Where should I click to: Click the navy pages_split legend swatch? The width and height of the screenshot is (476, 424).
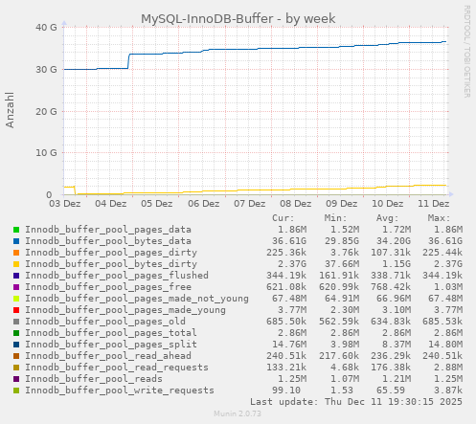(16, 345)
